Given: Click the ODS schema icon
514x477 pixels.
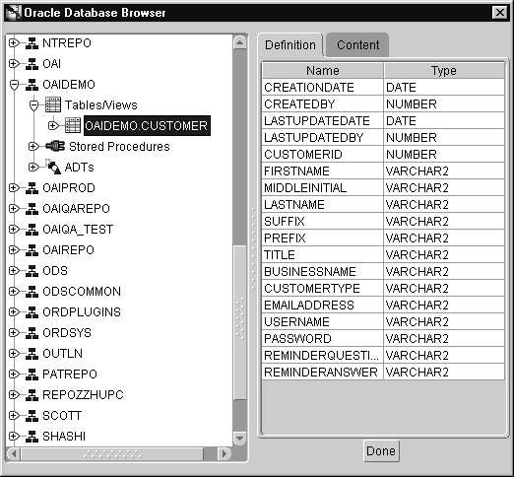Looking at the screenshot, I should point(32,271).
